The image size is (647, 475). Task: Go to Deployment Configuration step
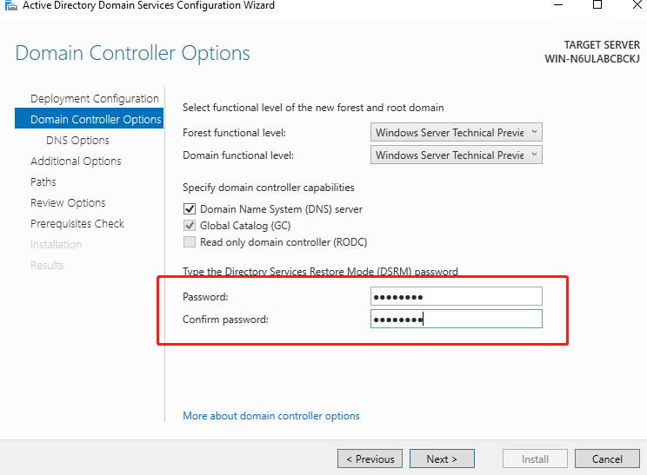(x=95, y=98)
